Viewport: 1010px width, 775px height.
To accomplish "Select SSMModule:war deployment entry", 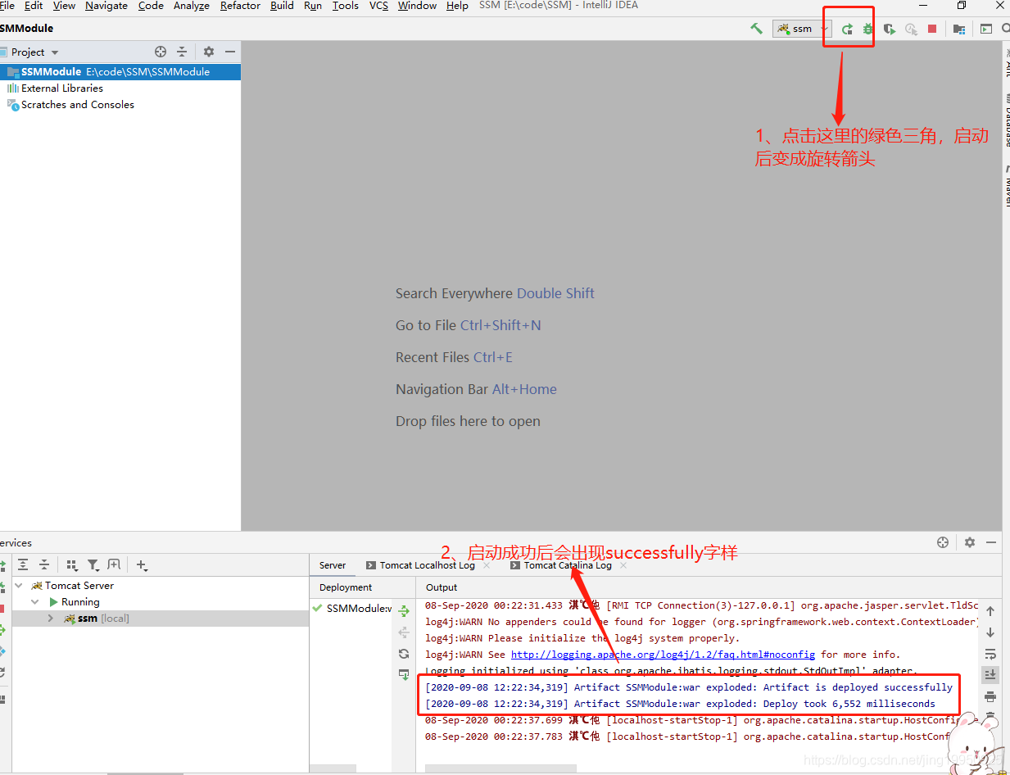I will (352, 609).
